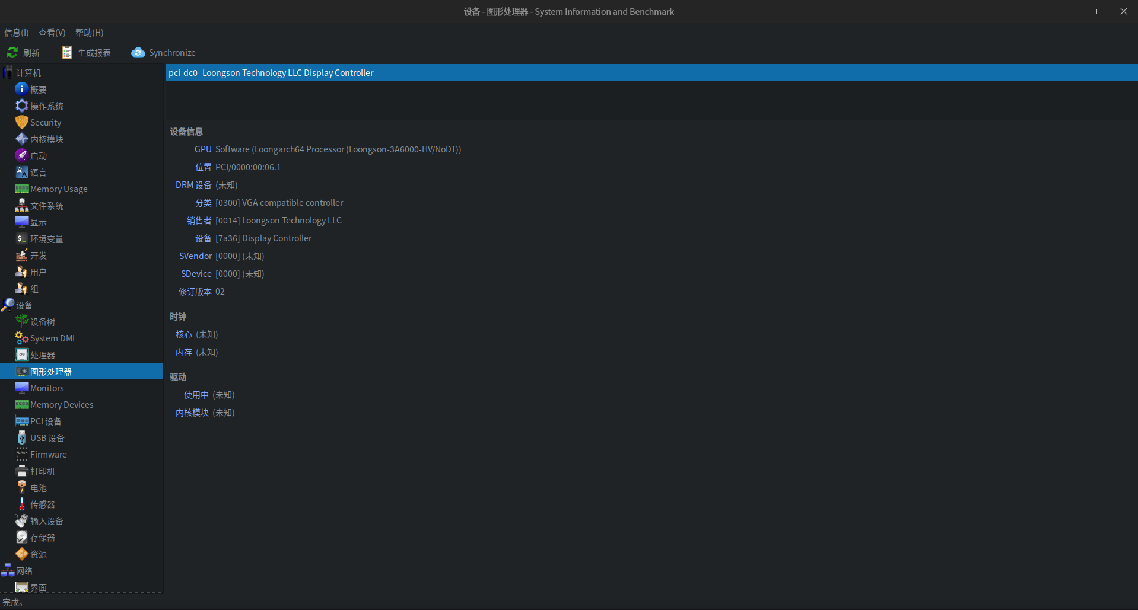Select the 图形处理器 tree entry
This screenshot has height=610, width=1138.
(x=81, y=372)
